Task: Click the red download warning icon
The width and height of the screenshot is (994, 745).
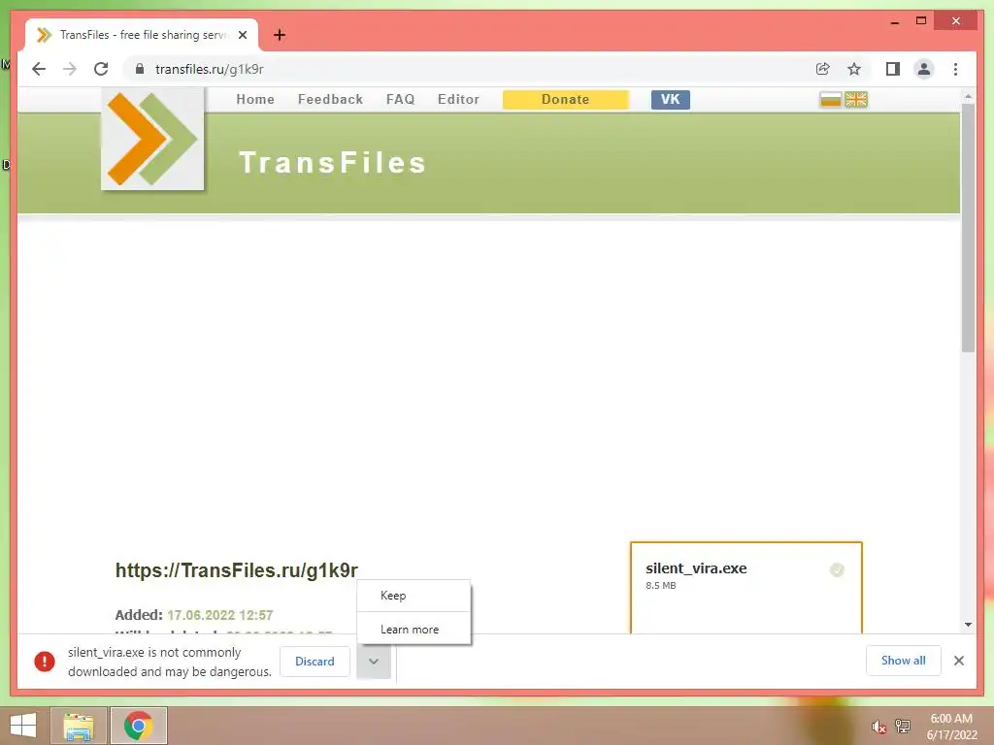Action: click(x=45, y=661)
